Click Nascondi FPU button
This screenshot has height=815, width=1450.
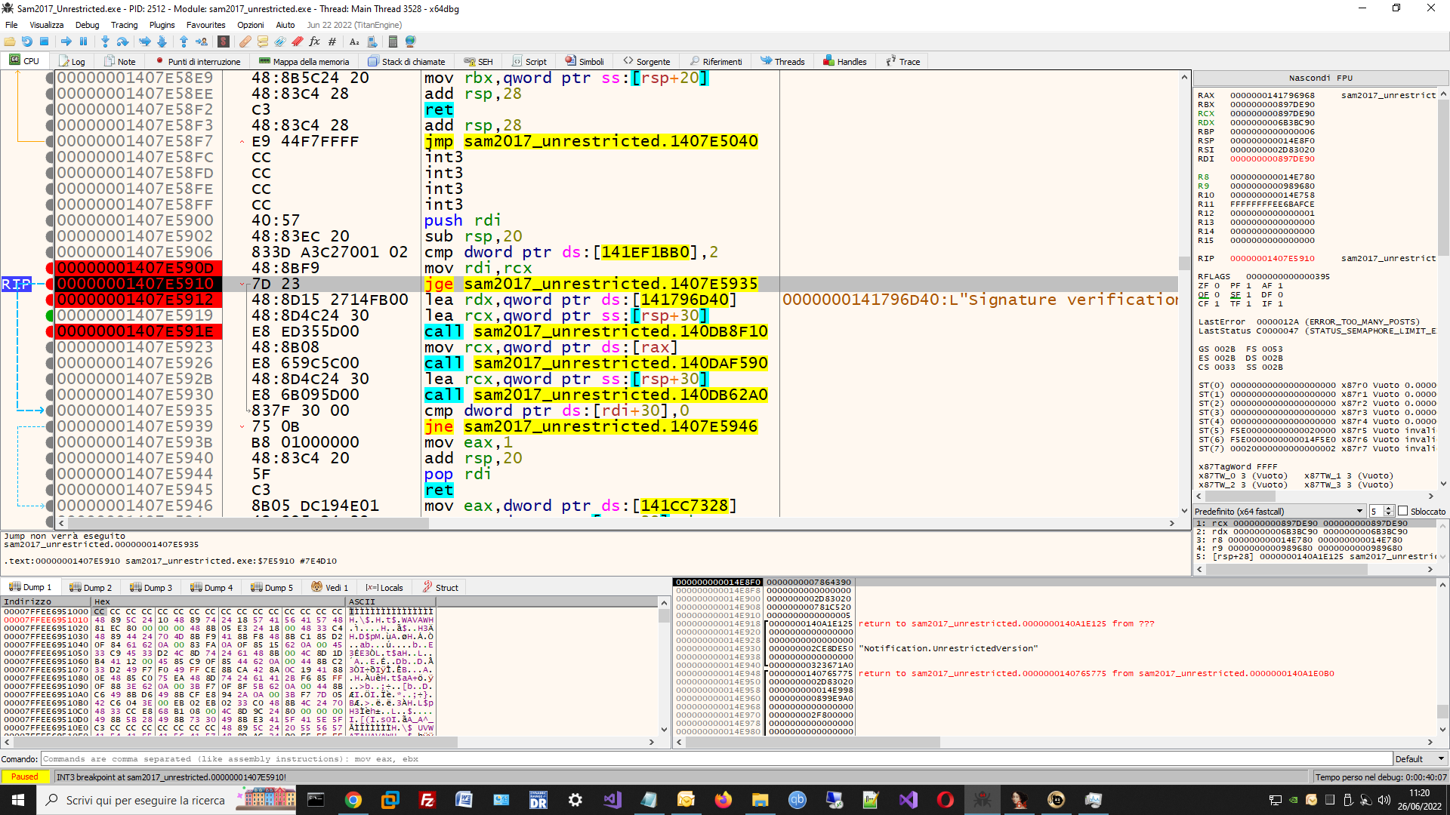(1320, 78)
